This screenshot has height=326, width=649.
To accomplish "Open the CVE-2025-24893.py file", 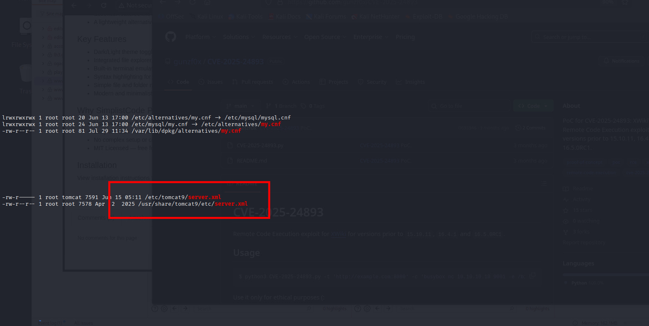I will (259, 146).
